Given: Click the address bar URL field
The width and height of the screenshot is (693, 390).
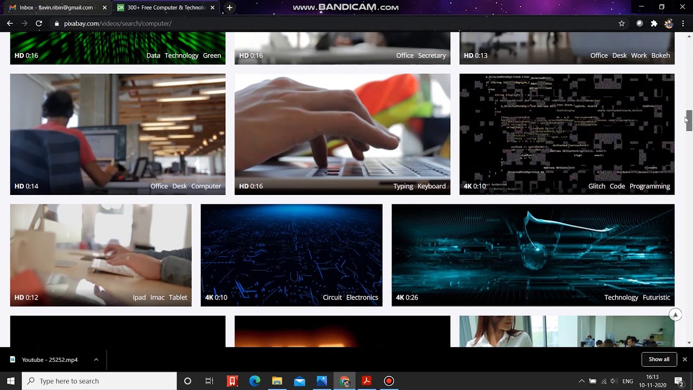Looking at the screenshot, I should click(117, 23).
